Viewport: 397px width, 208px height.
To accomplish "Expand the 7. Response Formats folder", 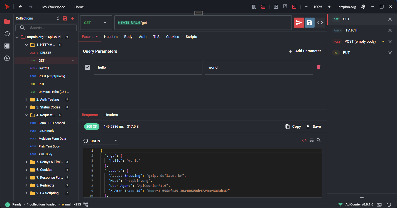I will pyautogui.click(x=26, y=178).
